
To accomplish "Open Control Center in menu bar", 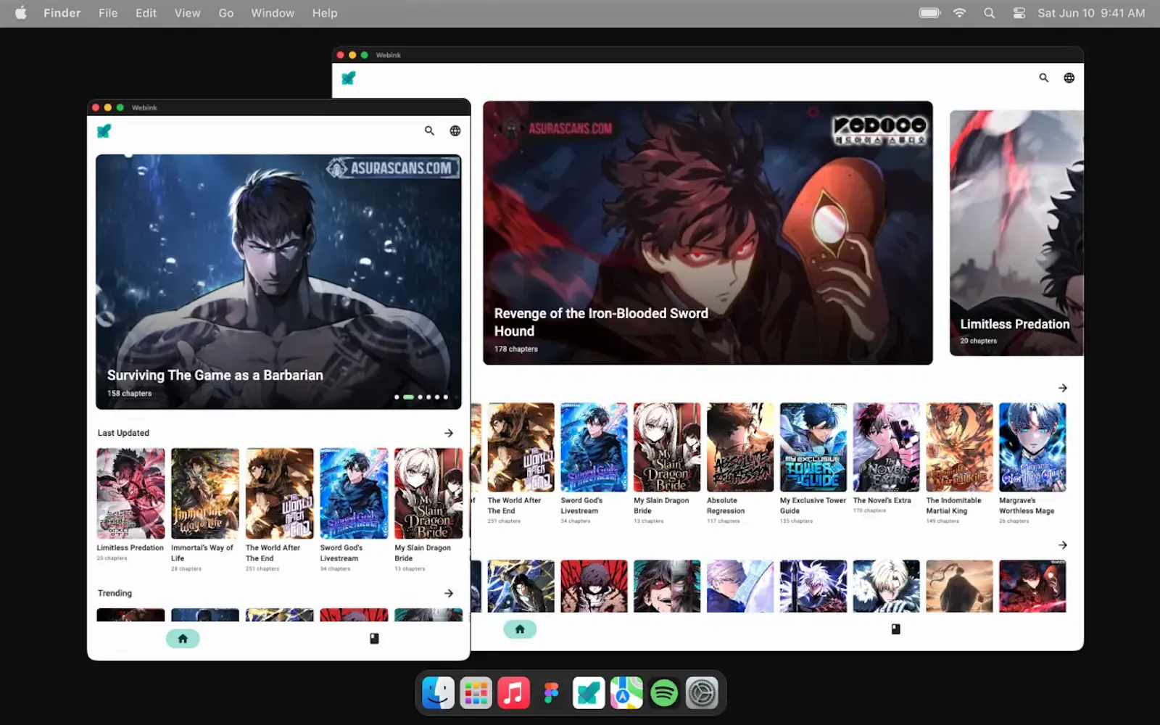I will click(1019, 13).
